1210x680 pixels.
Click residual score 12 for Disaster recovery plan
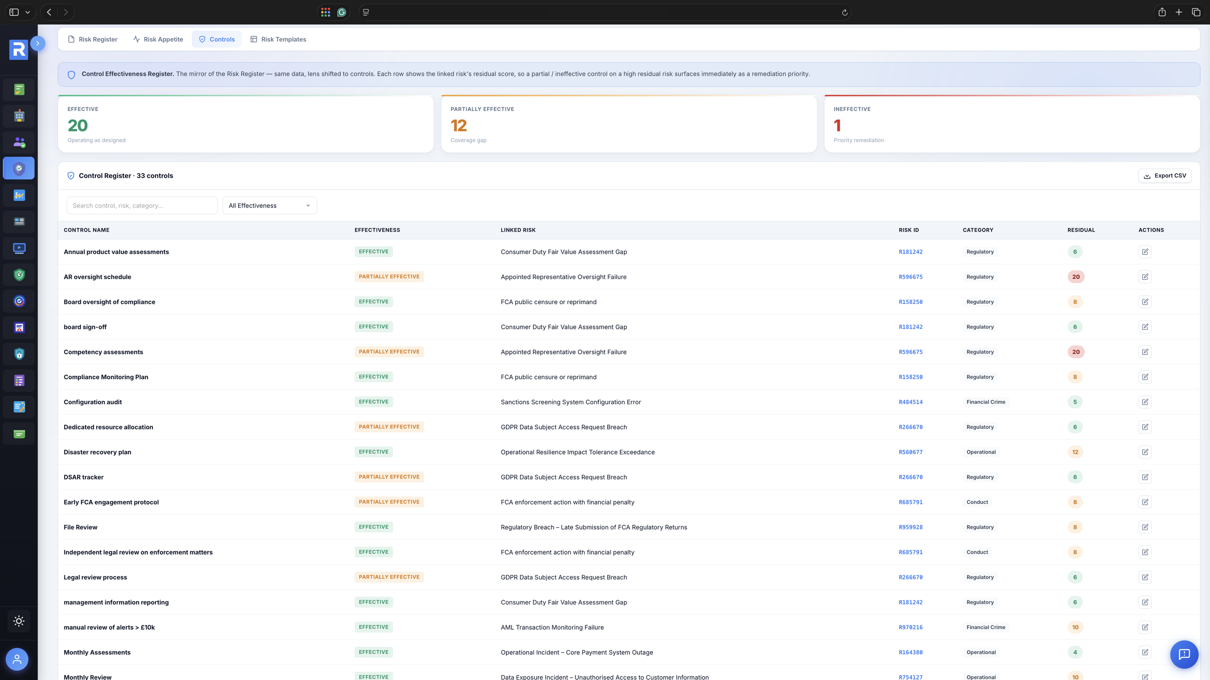click(1075, 452)
